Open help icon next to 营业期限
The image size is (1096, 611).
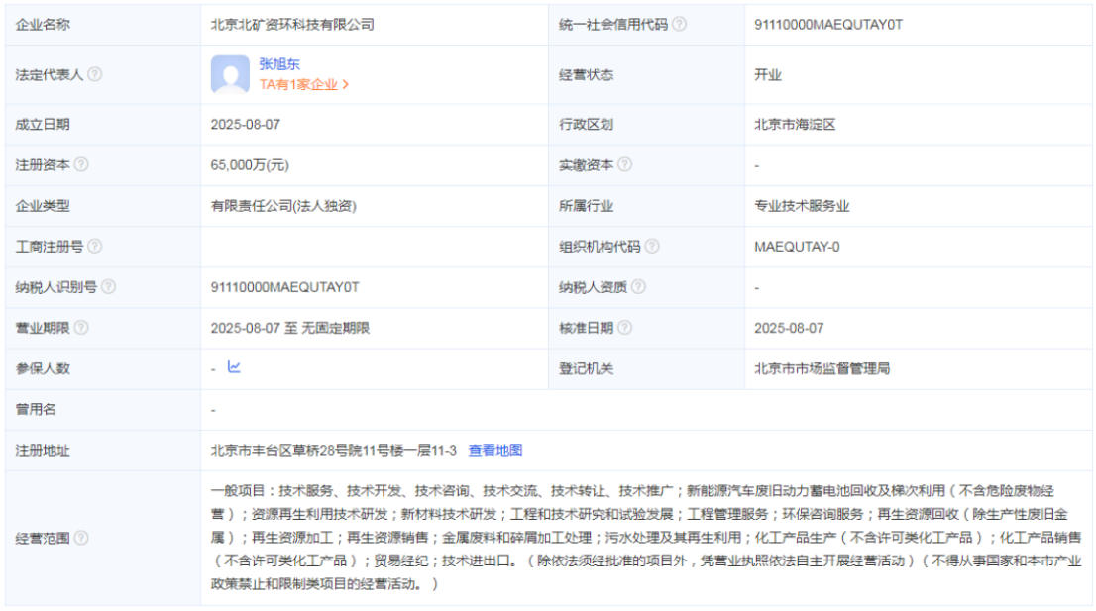tap(81, 328)
